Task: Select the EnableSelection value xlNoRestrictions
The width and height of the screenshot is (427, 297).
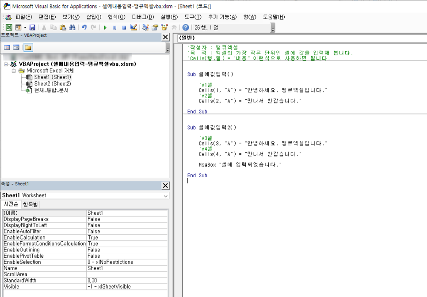Action: [x=127, y=262]
